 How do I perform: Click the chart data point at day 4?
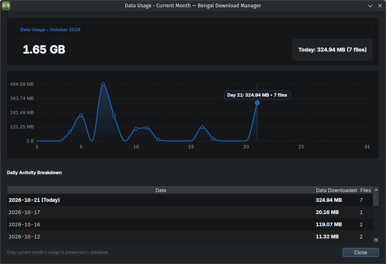(70, 132)
